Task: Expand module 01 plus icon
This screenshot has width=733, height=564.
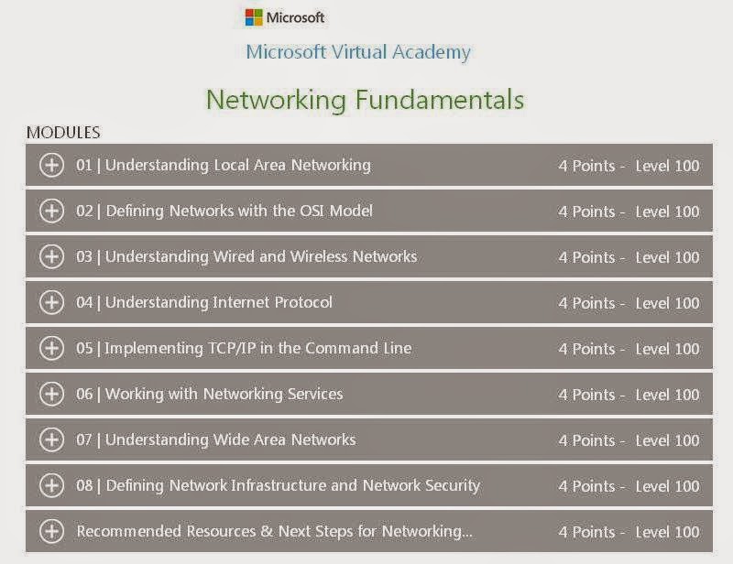Action: coord(52,166)
